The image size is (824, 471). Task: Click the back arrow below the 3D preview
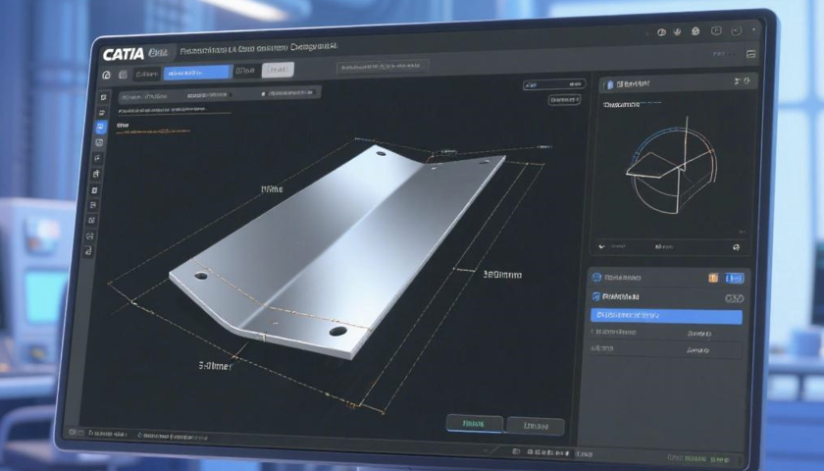604,246
